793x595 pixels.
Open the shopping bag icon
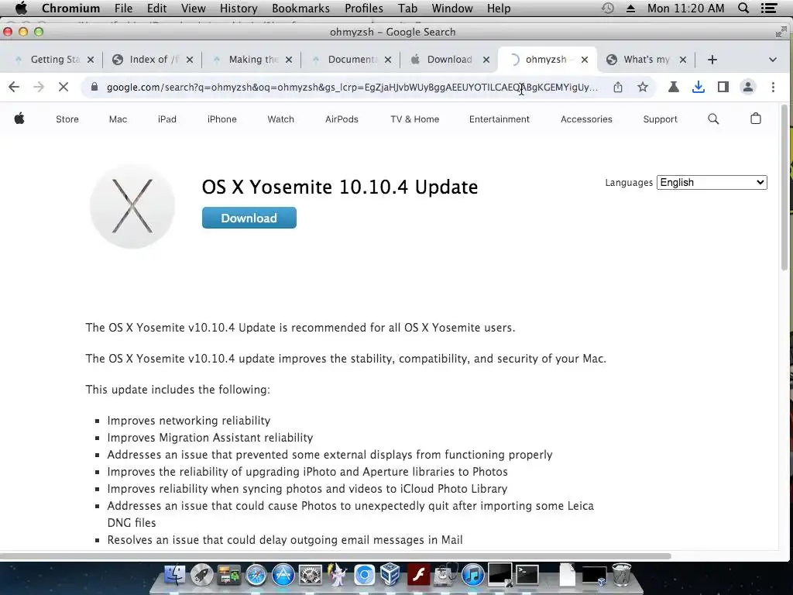[756, 119]
